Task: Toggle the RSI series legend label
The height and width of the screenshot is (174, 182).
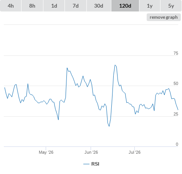Action: point(95,164)
